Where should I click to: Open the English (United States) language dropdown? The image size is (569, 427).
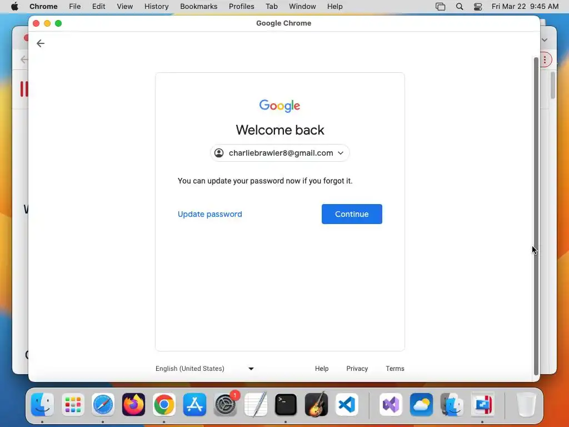point(204,369)
